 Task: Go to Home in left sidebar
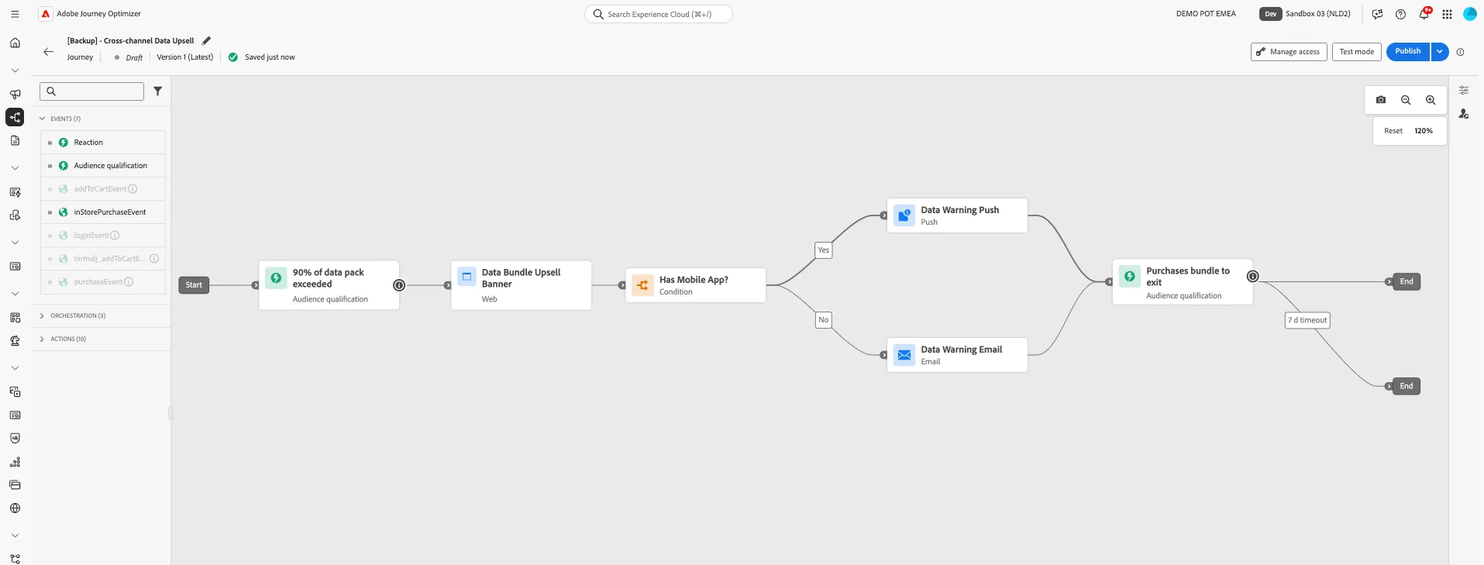point(15,43)
